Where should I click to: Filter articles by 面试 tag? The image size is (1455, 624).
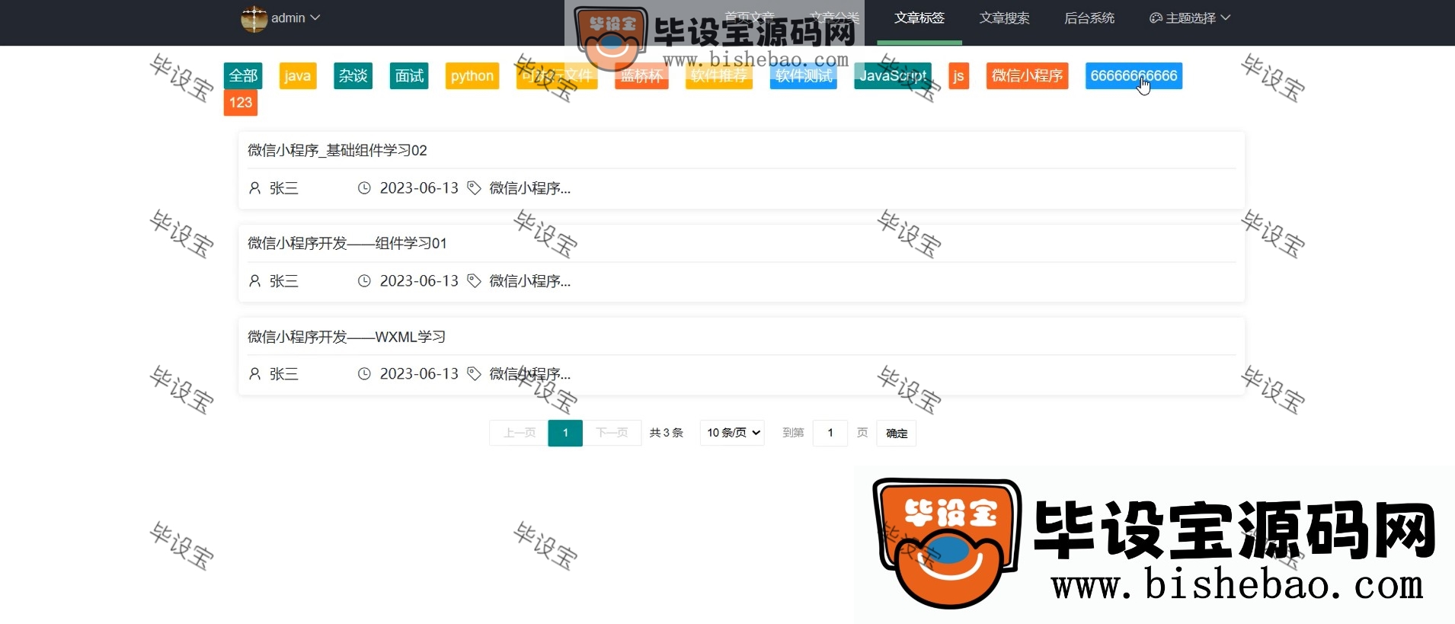[x=409, y=75]
